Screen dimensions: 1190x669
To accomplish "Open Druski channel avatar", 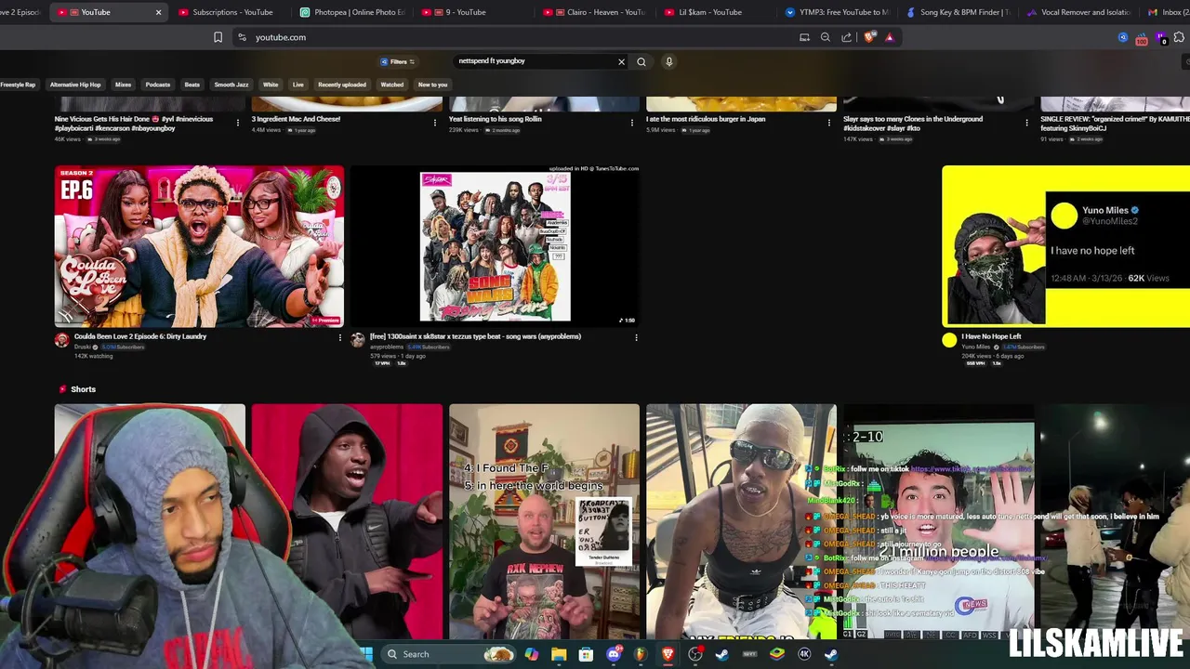I will click(x=61, y=340).
